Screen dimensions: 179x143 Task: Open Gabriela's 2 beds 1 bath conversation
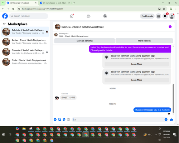tap(25, 32)
